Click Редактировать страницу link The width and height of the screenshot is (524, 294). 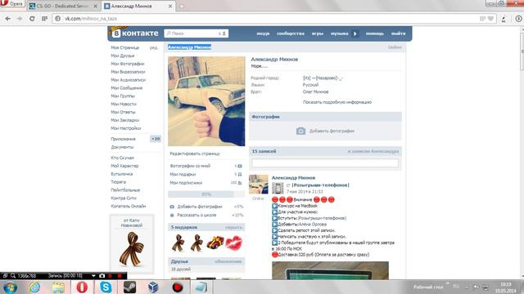195,154
